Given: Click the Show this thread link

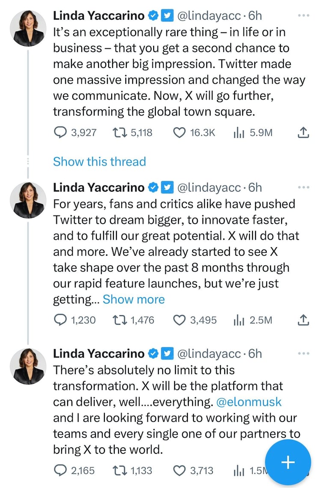Looking at the screenshot, I should tap(99, 162).
